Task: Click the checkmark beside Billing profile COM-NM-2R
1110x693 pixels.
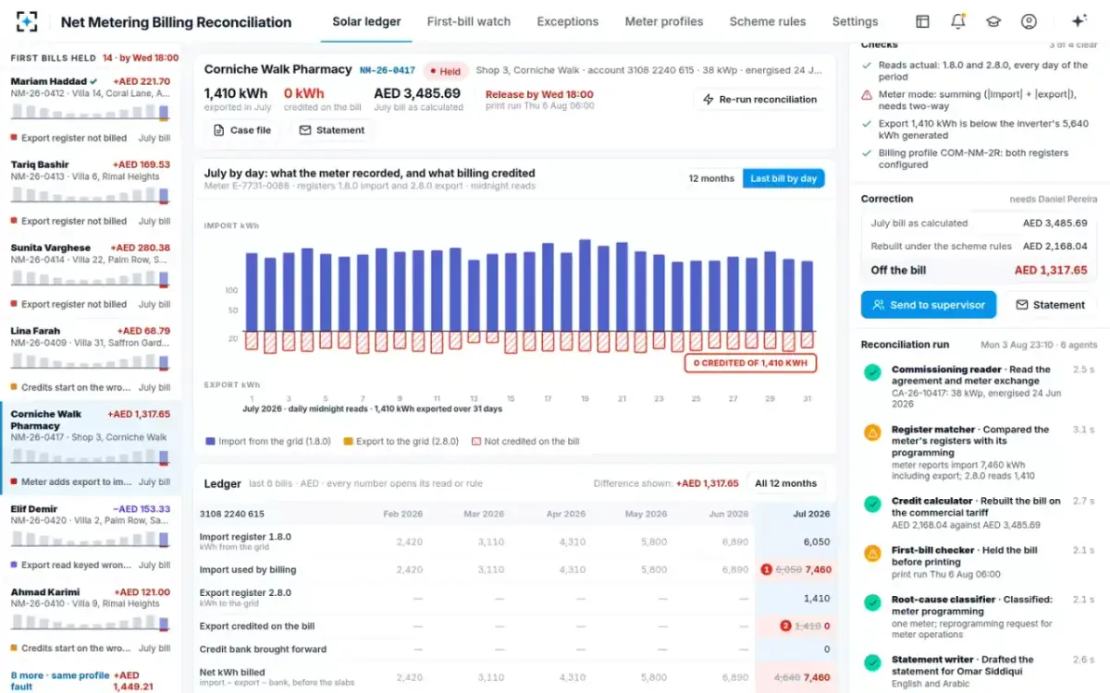Action: [867, 153]
